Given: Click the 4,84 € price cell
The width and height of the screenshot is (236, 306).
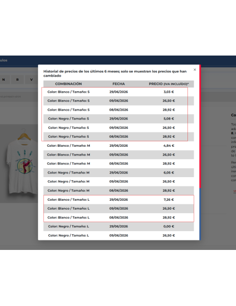Looking at the screenshot, I should click(x=169, y=146).
